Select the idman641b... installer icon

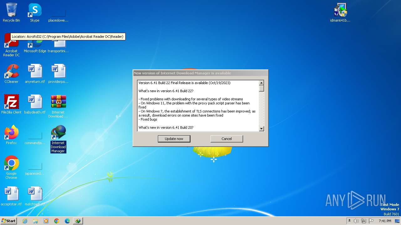(340, 12)
